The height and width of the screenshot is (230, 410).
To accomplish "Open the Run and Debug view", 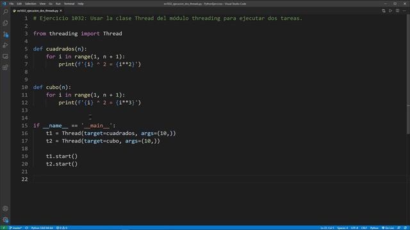I will coord(5,45).
